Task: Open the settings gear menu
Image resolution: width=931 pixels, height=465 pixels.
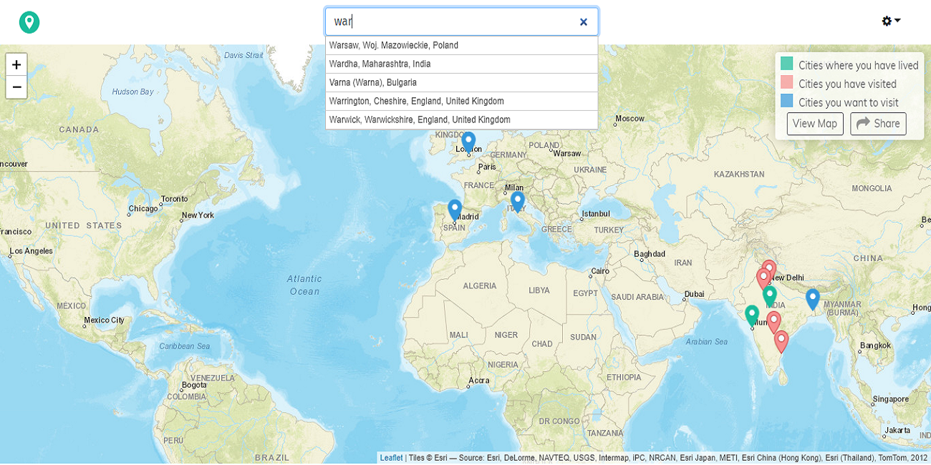Action: [x=886, y=21]
